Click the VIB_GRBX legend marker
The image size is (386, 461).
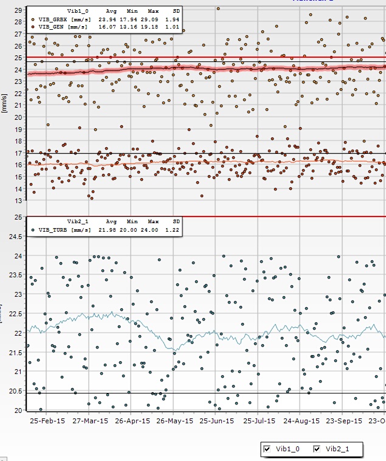pyautogui.click(x=33, y=19)
